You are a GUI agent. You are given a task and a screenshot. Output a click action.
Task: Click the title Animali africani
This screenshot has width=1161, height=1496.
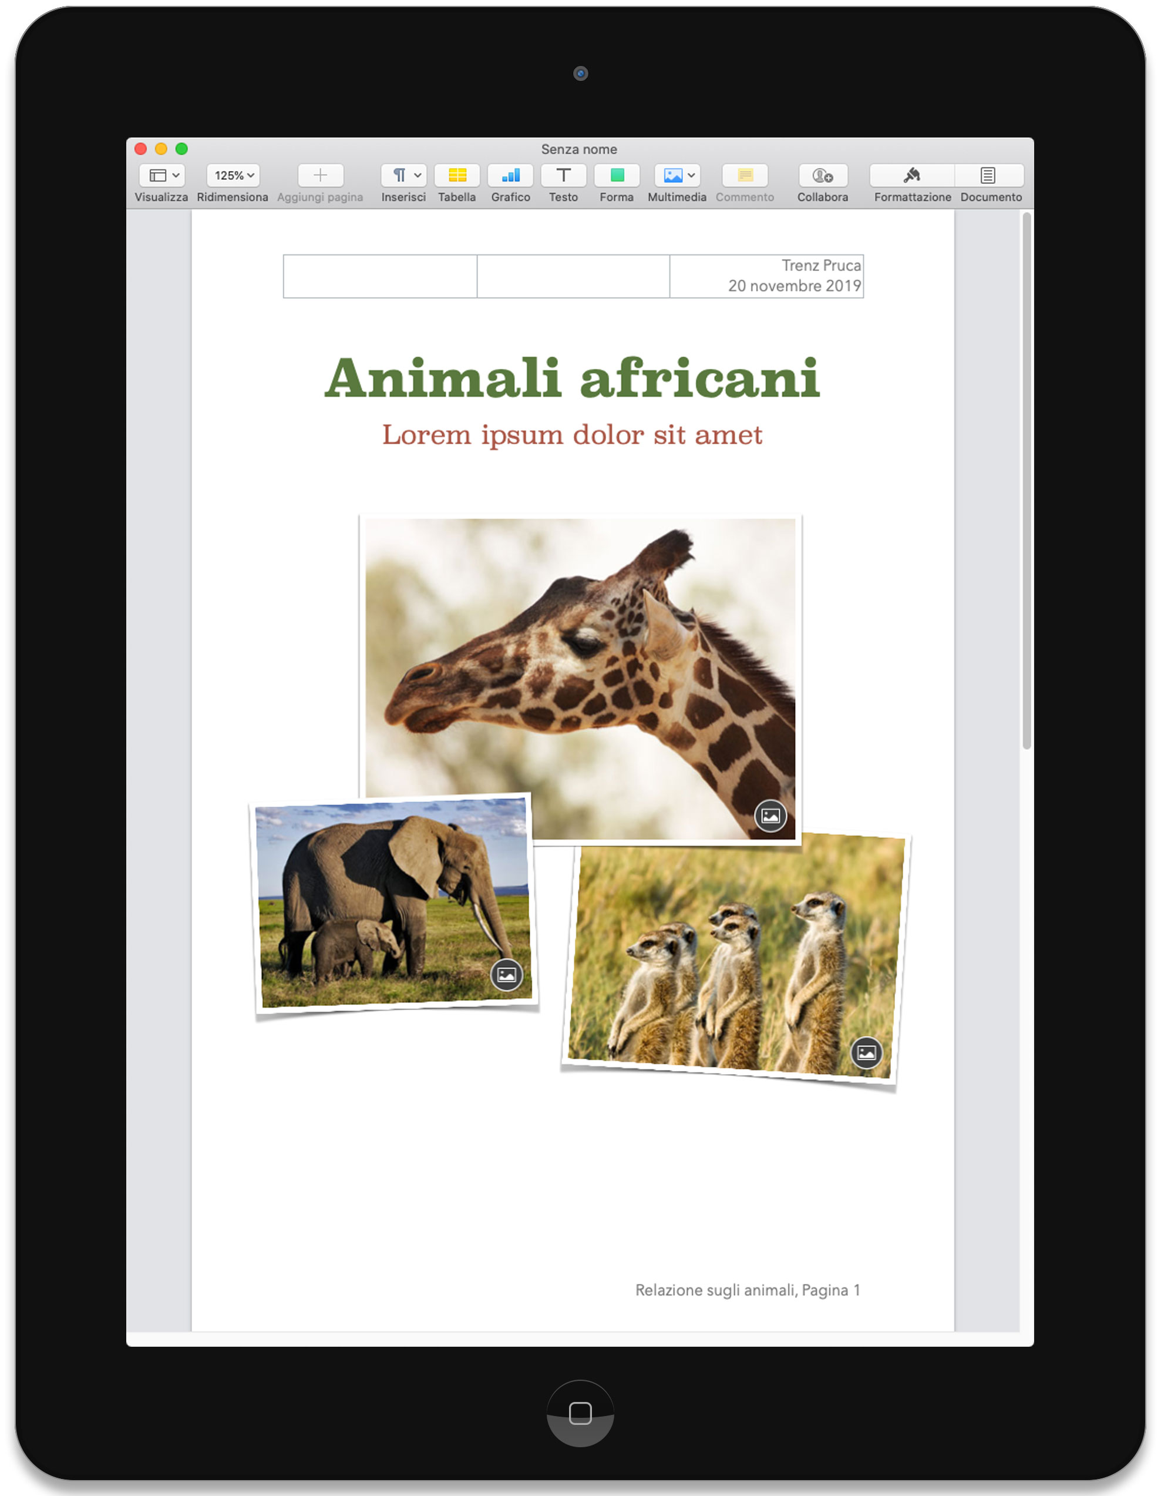pos(573,377)
